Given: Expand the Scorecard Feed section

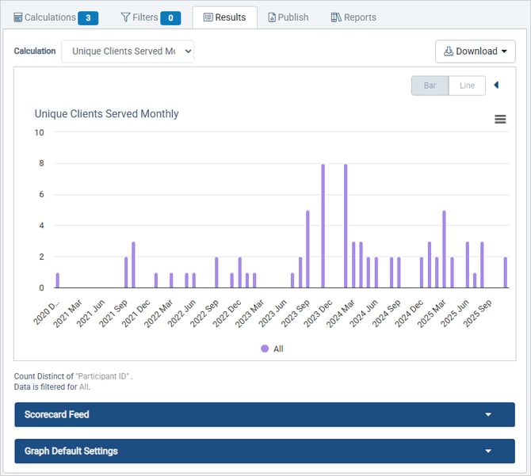Looking at the screenshot, I should [x=265, y=414].
